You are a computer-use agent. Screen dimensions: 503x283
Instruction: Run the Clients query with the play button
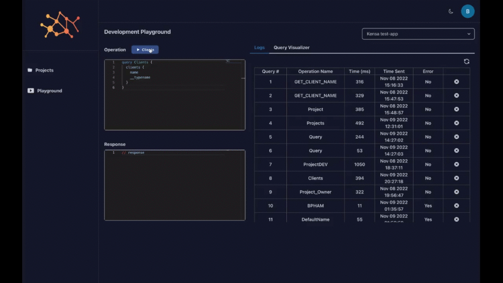145,50
